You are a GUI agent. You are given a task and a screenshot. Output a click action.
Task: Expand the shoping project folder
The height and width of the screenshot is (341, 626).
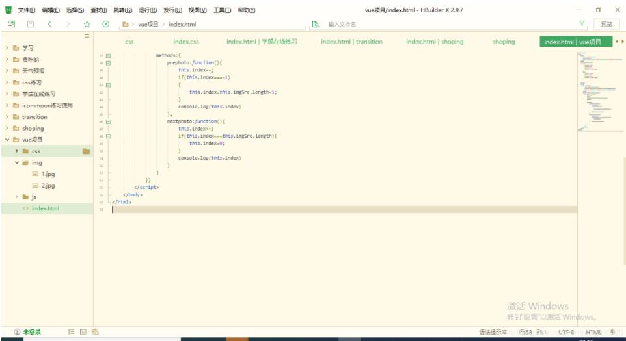pos(7,129)
